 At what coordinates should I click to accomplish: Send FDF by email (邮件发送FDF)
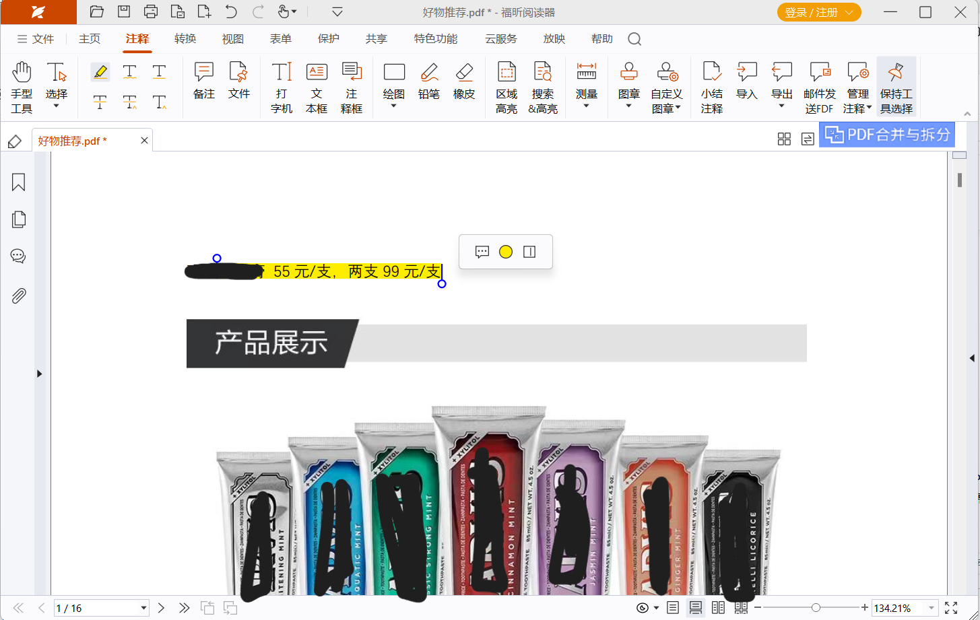pos(820,88)
